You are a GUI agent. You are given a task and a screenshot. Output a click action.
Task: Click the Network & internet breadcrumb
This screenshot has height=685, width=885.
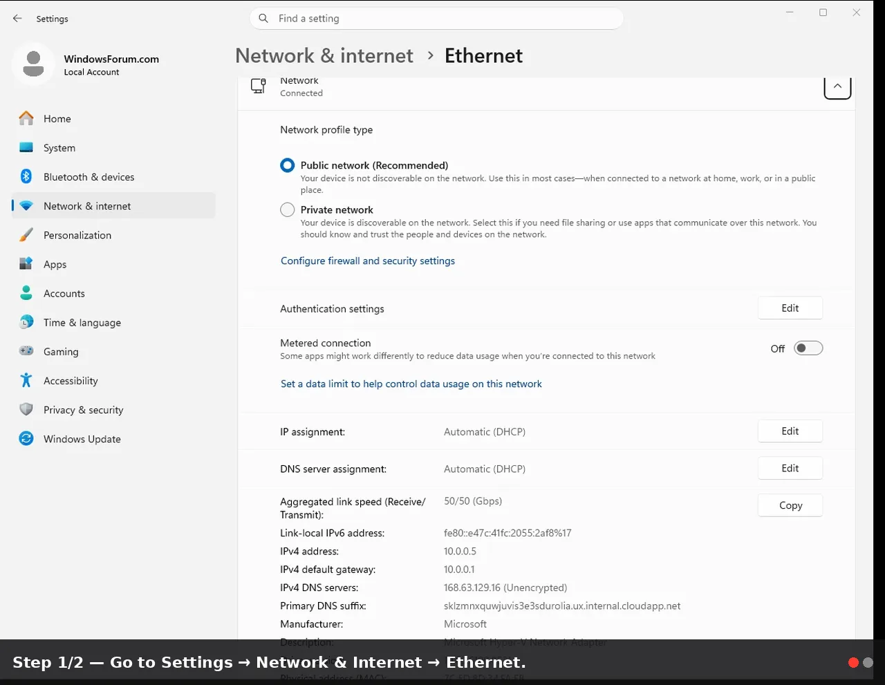pyautogui.click(x=324, y=55)
